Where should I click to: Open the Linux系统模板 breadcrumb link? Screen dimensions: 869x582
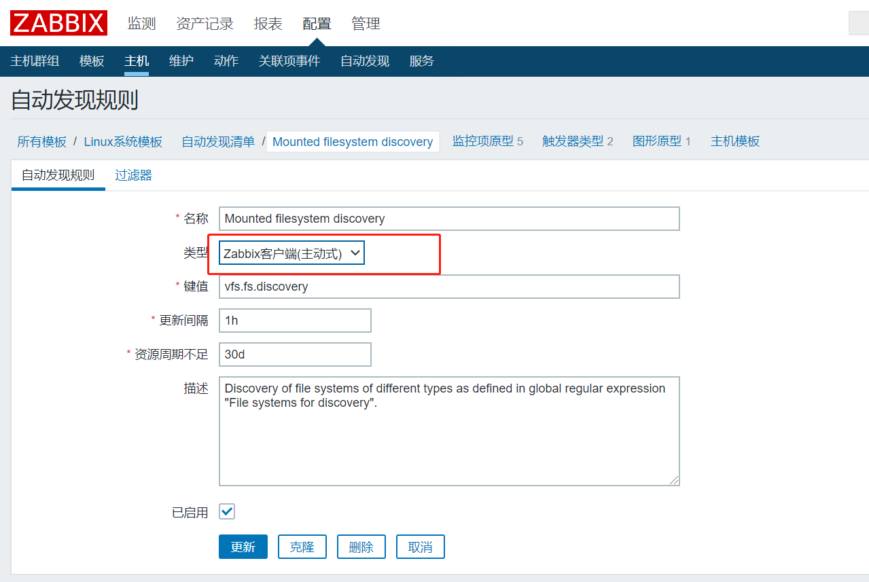coord(123,141)
